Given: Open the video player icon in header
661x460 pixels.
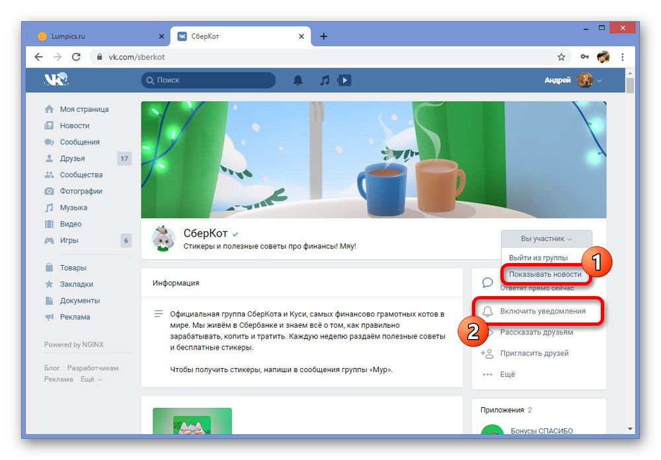Looking at the screenshot, I should [344, 80].
